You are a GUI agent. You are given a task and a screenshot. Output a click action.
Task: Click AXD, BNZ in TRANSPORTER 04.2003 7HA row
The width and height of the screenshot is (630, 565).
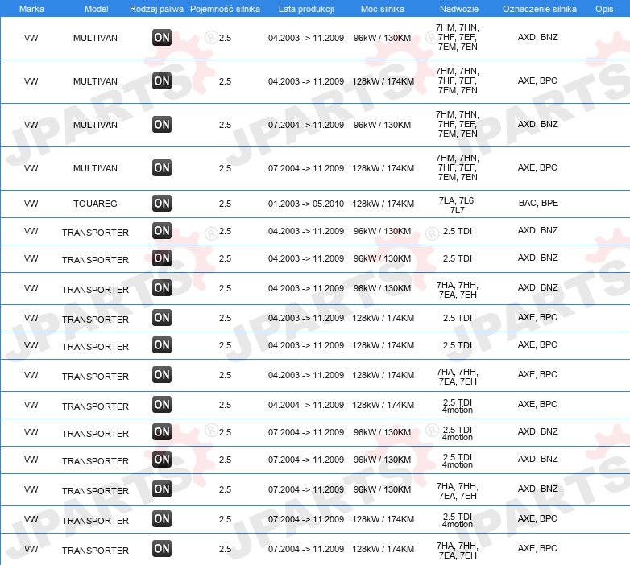coord(538,287)
